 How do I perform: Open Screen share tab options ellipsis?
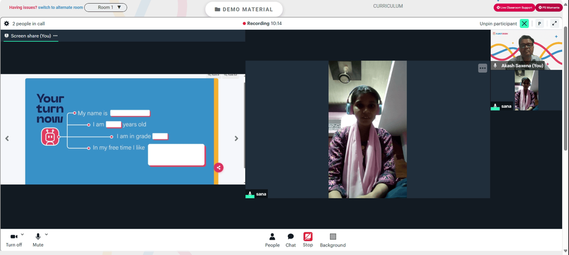tap(55, 36)
